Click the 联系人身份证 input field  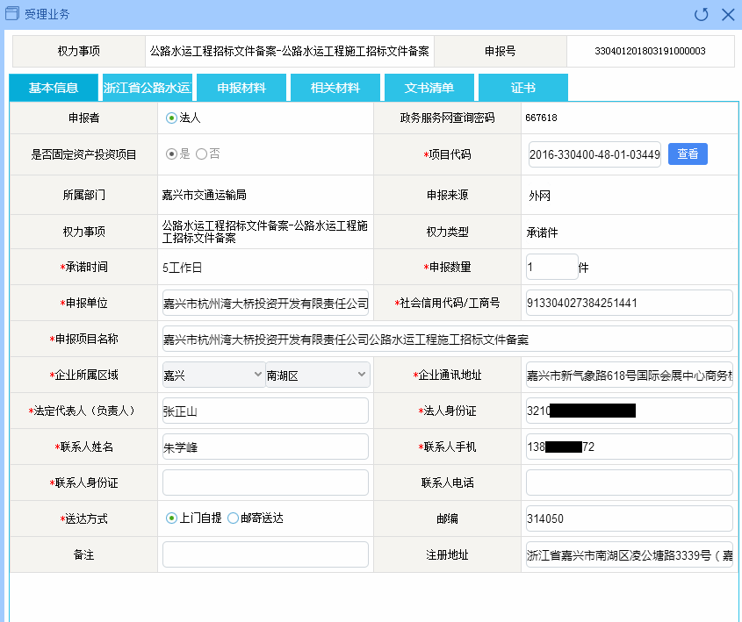click(265, 483)
